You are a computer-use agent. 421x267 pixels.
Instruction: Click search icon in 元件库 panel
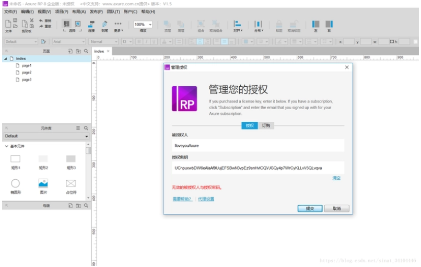(86, 128)
